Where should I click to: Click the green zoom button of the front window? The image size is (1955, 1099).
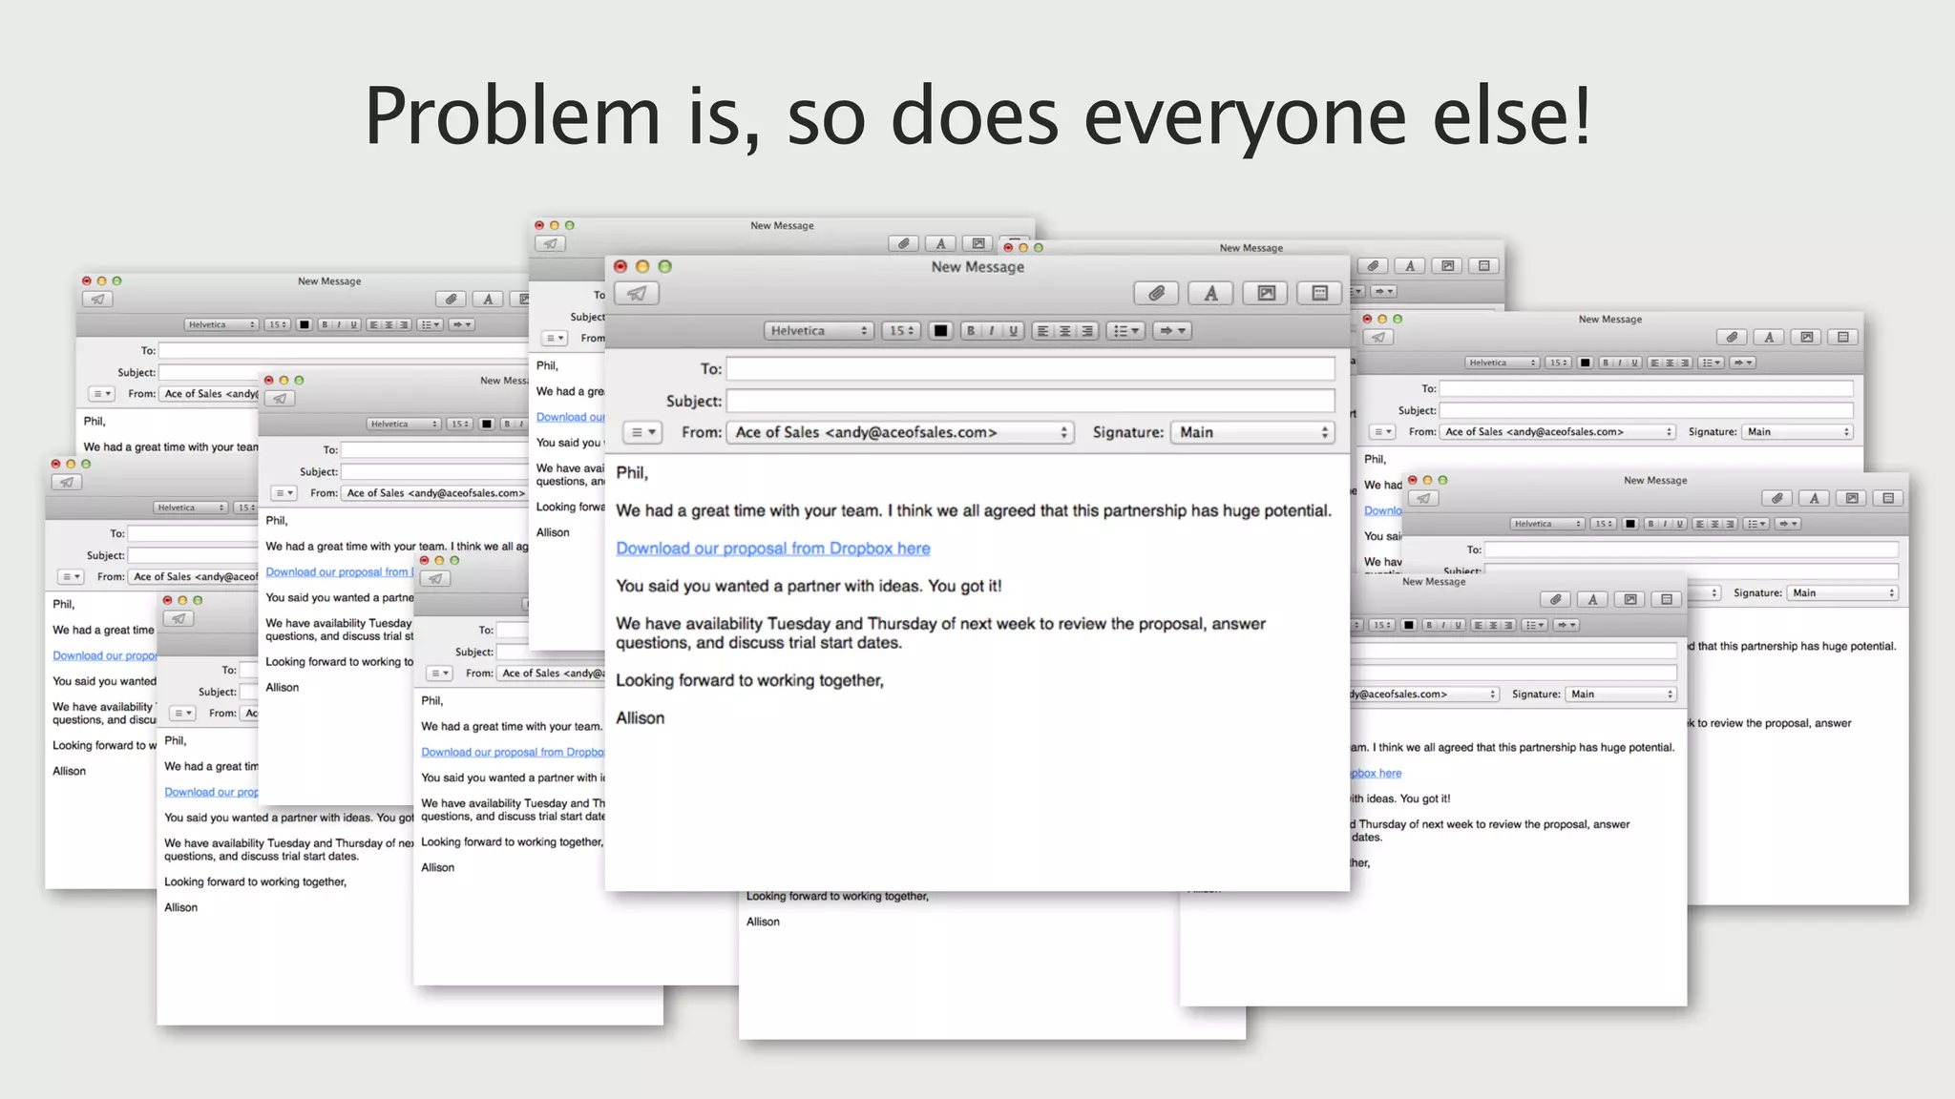click(x=665, y=267)
